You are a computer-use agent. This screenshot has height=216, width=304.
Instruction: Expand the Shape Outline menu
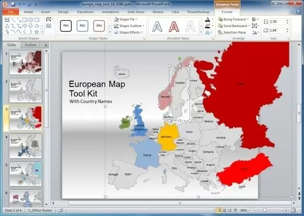coord(130,26)
